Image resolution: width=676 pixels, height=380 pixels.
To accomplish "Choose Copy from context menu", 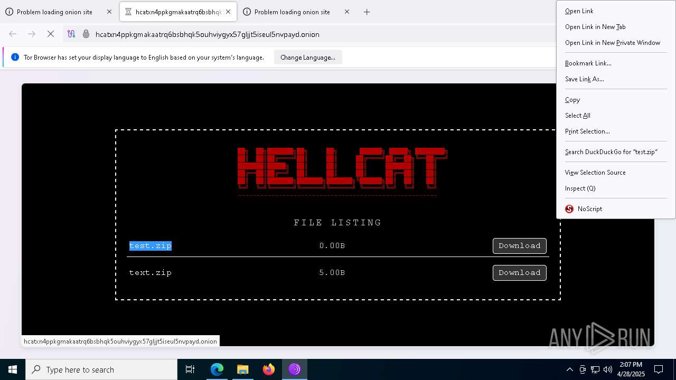I will click(616, 100).
